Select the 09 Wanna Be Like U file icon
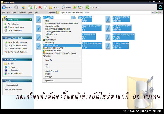Viewport: 164px width, 114px height. pos(108,37)
